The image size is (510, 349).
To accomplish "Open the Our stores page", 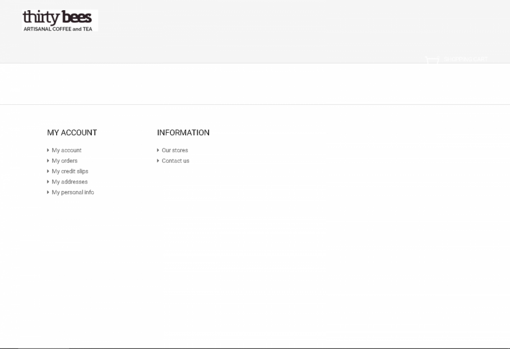I will click(174, 150).
